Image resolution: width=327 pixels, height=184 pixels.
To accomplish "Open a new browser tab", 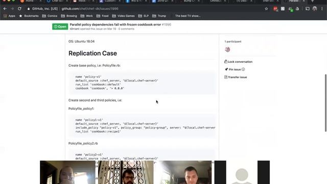I will click(312, 1).
